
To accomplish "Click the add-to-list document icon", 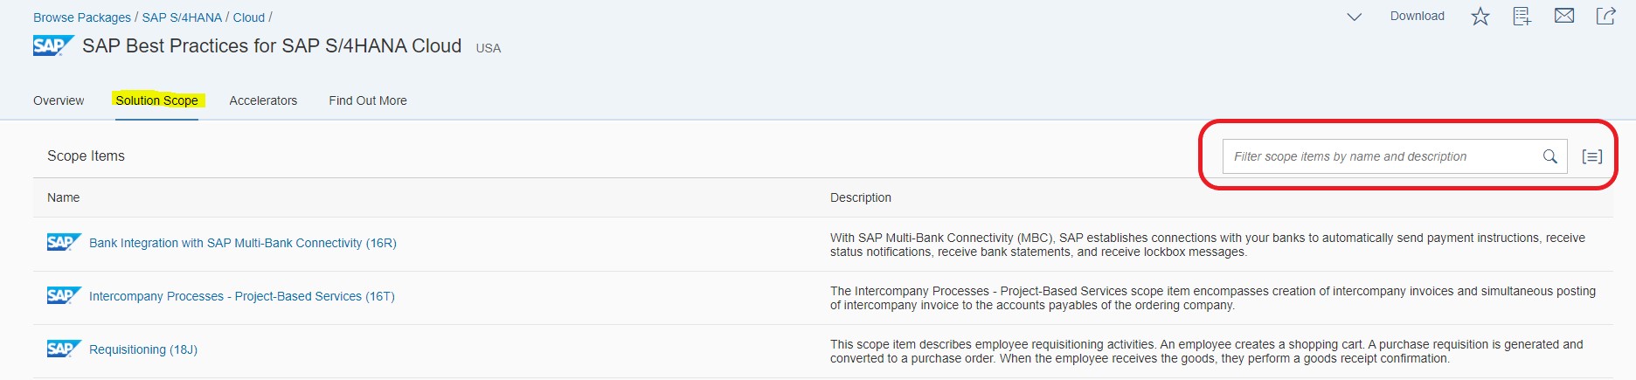I will click(x=1522, y=17).
